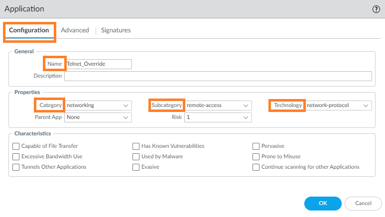Image resolution: width=385 pixels, height=217 pixels.
Task: Open the Risk level dropdown
Action: pyautogui.click(x=218, y=117)
